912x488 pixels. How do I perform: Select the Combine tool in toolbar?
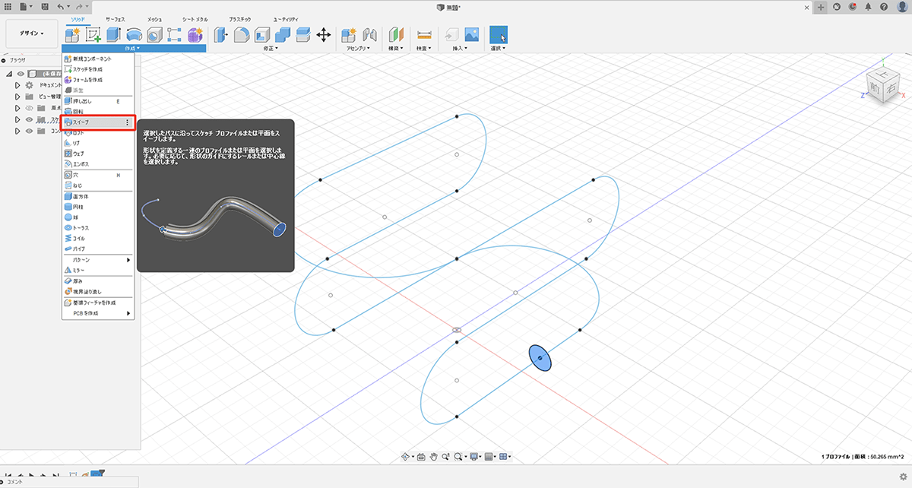[x=283, y=34]
